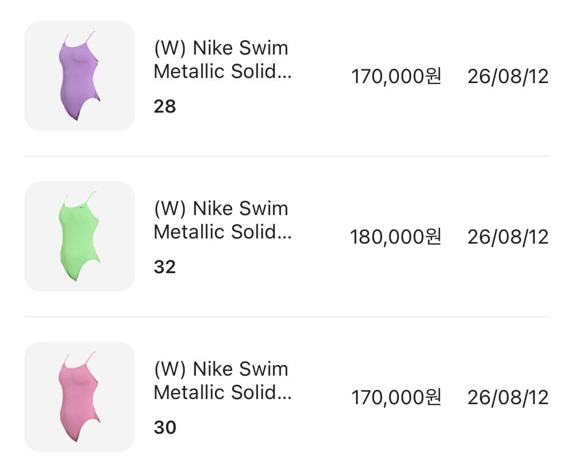Select the size 32 label
Viewport: 574px width, 475px height.
click(x=165, y=267)
